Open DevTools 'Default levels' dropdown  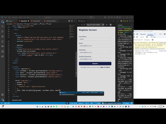coord(138,40)
